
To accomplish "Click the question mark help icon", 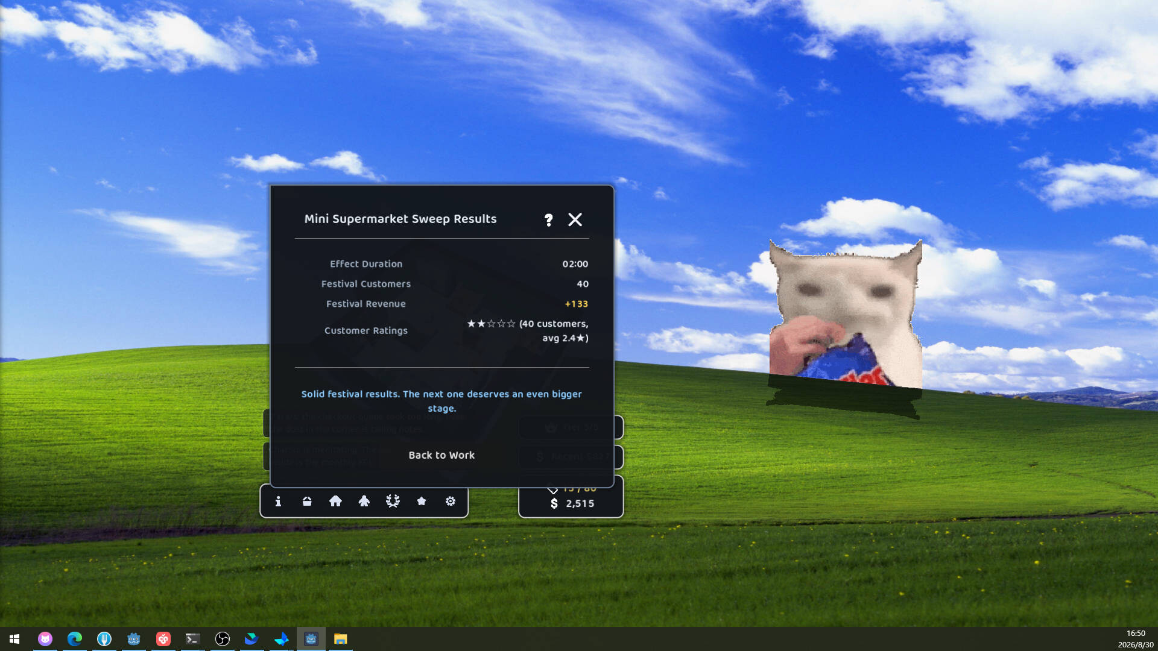I will (x=548, y=219).
